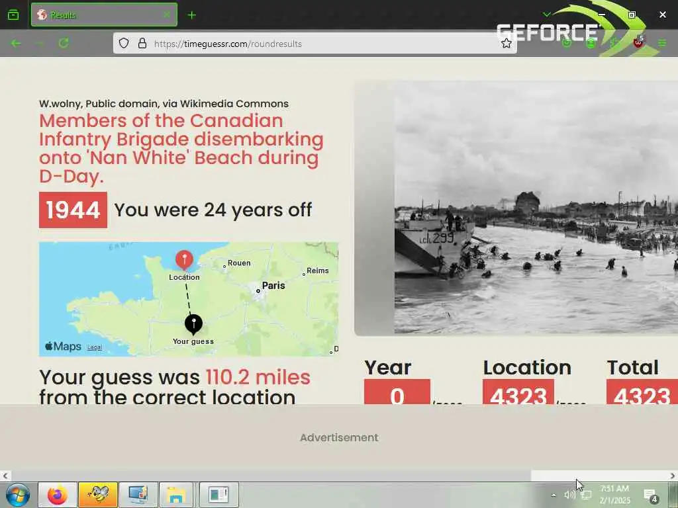Click the horizontal scrollbar right arrow
678x508 pixels.
click(673, 476)
